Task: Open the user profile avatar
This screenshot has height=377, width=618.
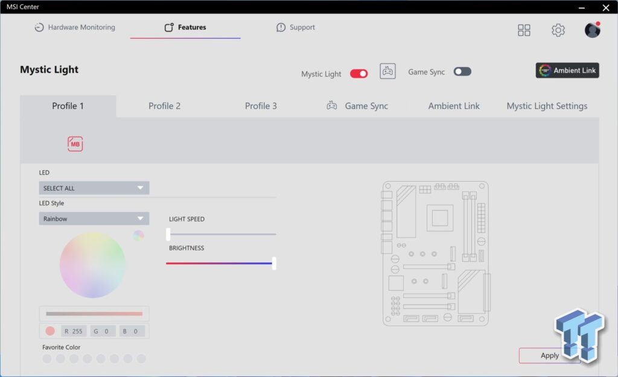Action: [592, 30]
